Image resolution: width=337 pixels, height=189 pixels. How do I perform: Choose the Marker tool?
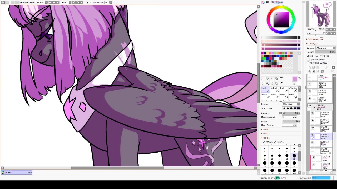coord(265,96)
